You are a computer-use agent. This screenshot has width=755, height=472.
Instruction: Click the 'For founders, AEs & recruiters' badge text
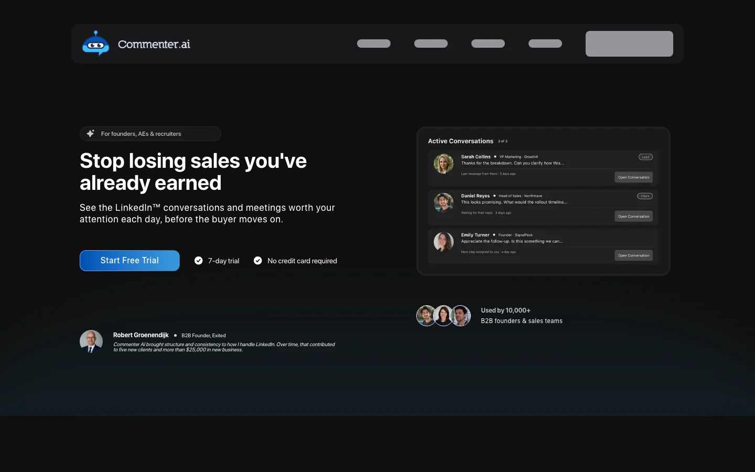pos(141,134)
